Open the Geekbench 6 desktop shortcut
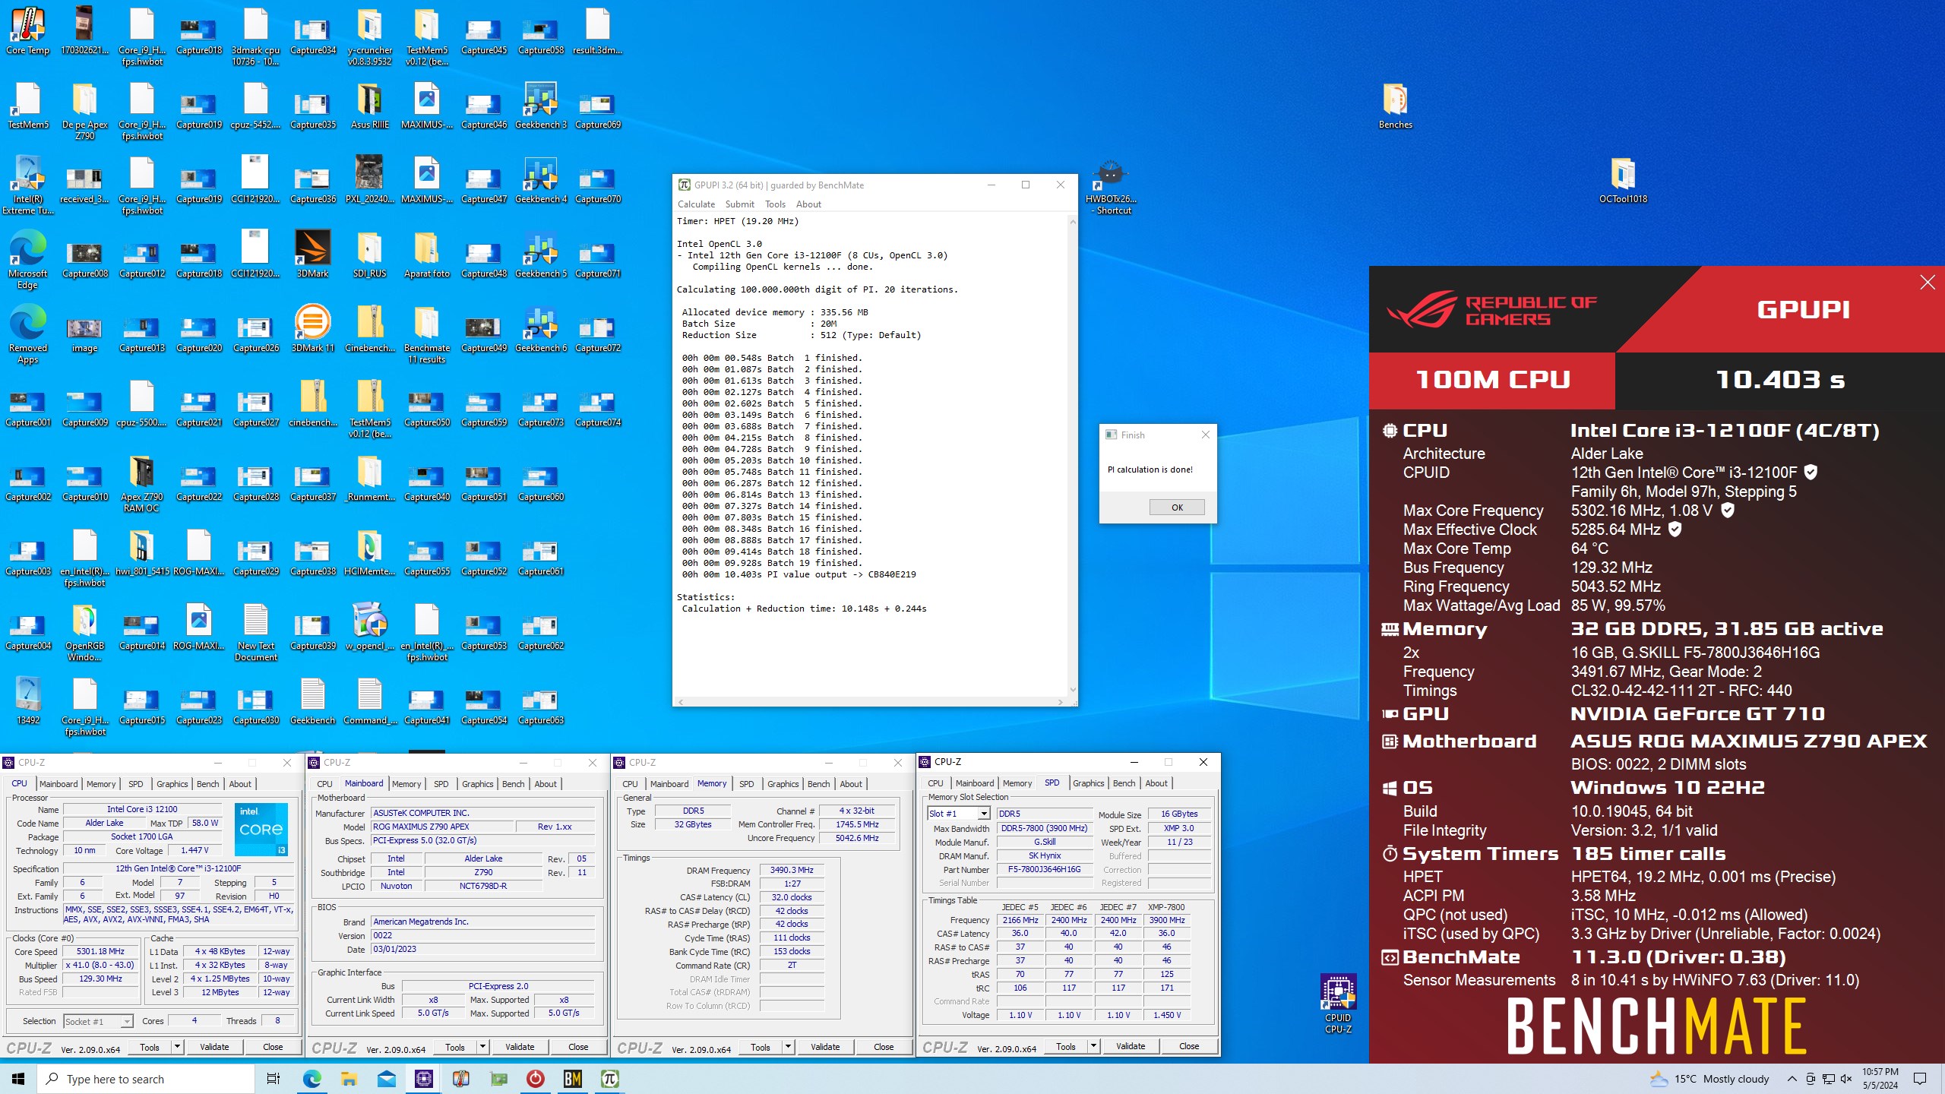 tap(541, 329)
